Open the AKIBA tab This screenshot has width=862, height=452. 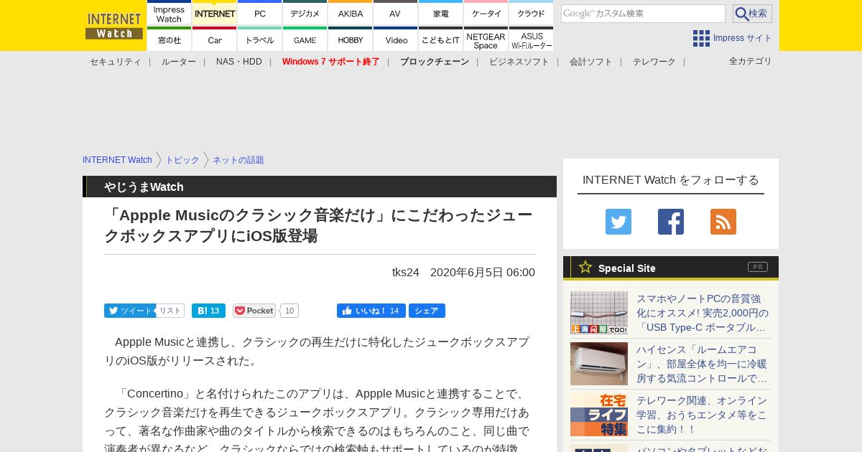tap(351, 14)
